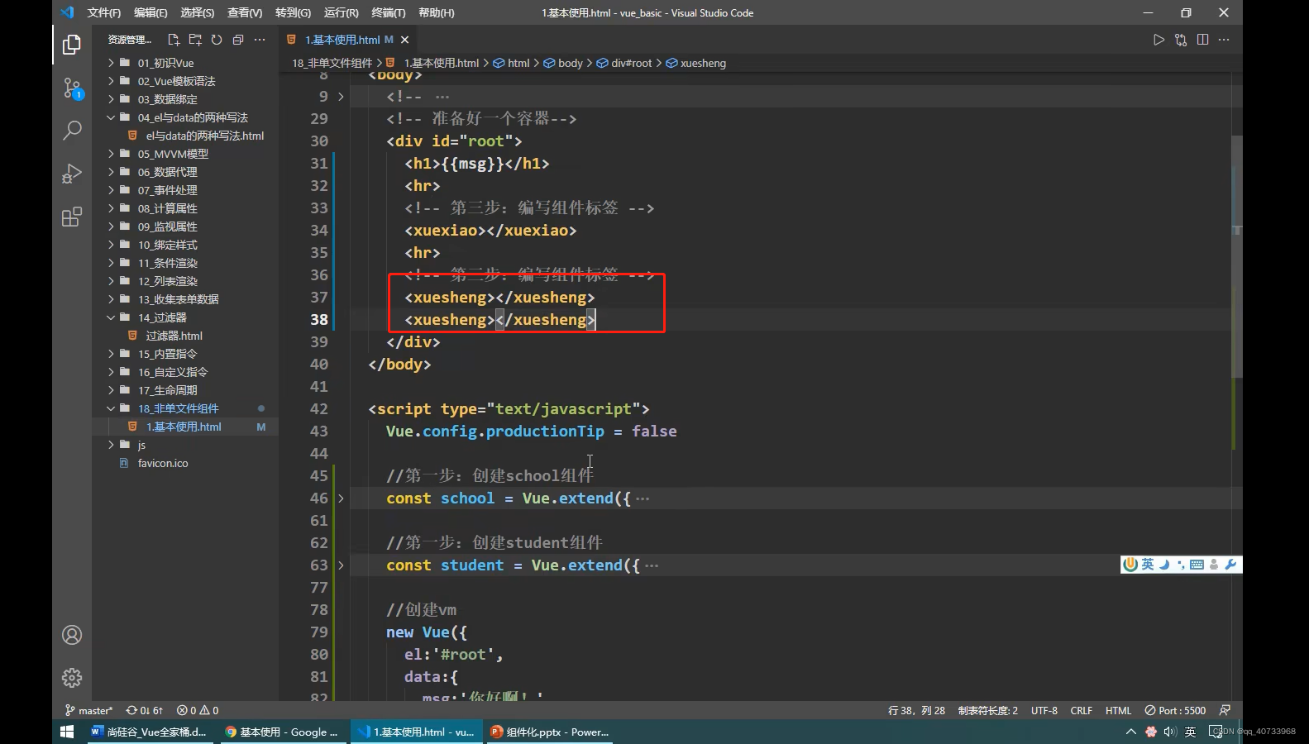This screenshot has width=1309, height=744.
Task: Open the 运行(R) menu
Action: (342, 12)
